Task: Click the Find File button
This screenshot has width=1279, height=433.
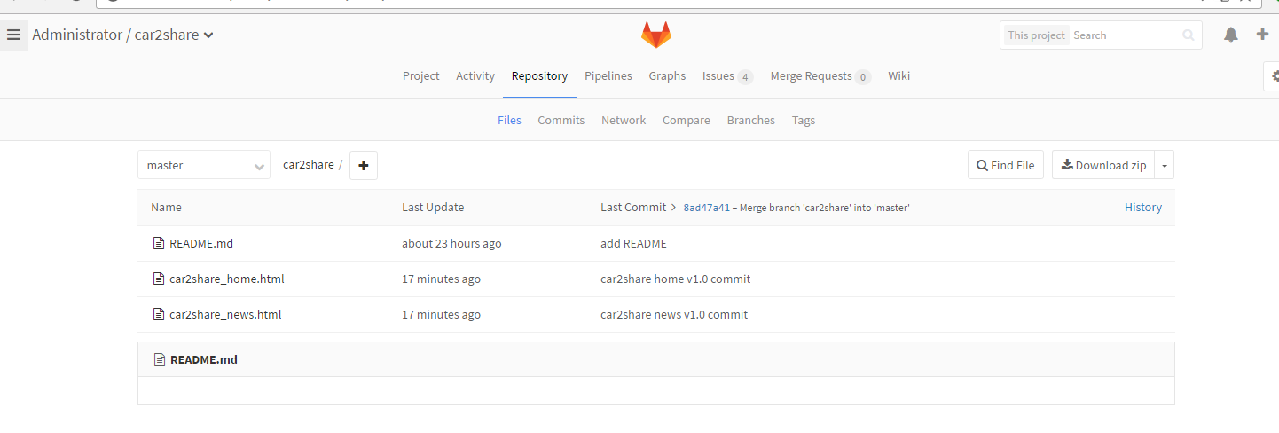Action: [x=1005, y=165]
